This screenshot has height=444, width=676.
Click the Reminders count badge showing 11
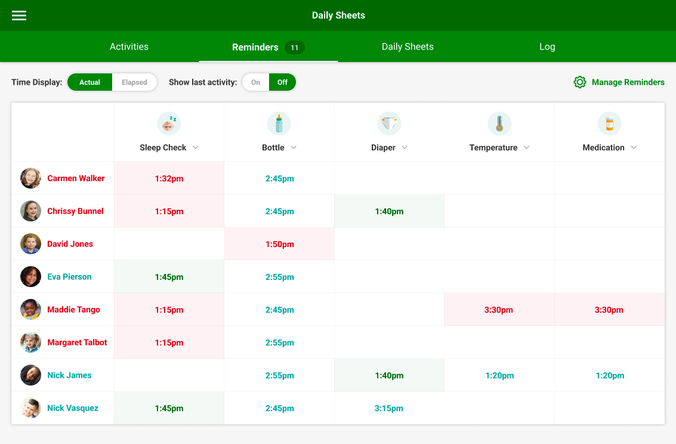point(295,47)
